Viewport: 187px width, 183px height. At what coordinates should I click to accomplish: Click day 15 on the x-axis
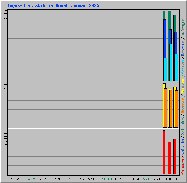(88, 179)
